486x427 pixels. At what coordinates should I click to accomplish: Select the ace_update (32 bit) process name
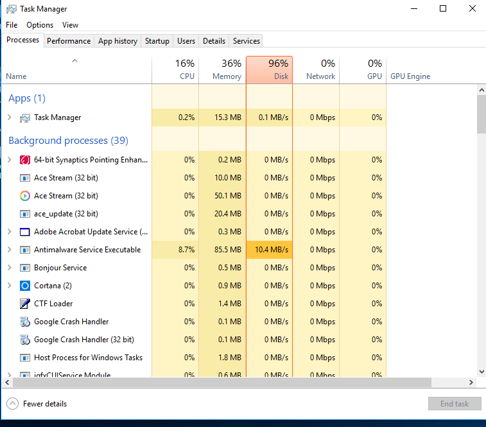pos(66,214)
